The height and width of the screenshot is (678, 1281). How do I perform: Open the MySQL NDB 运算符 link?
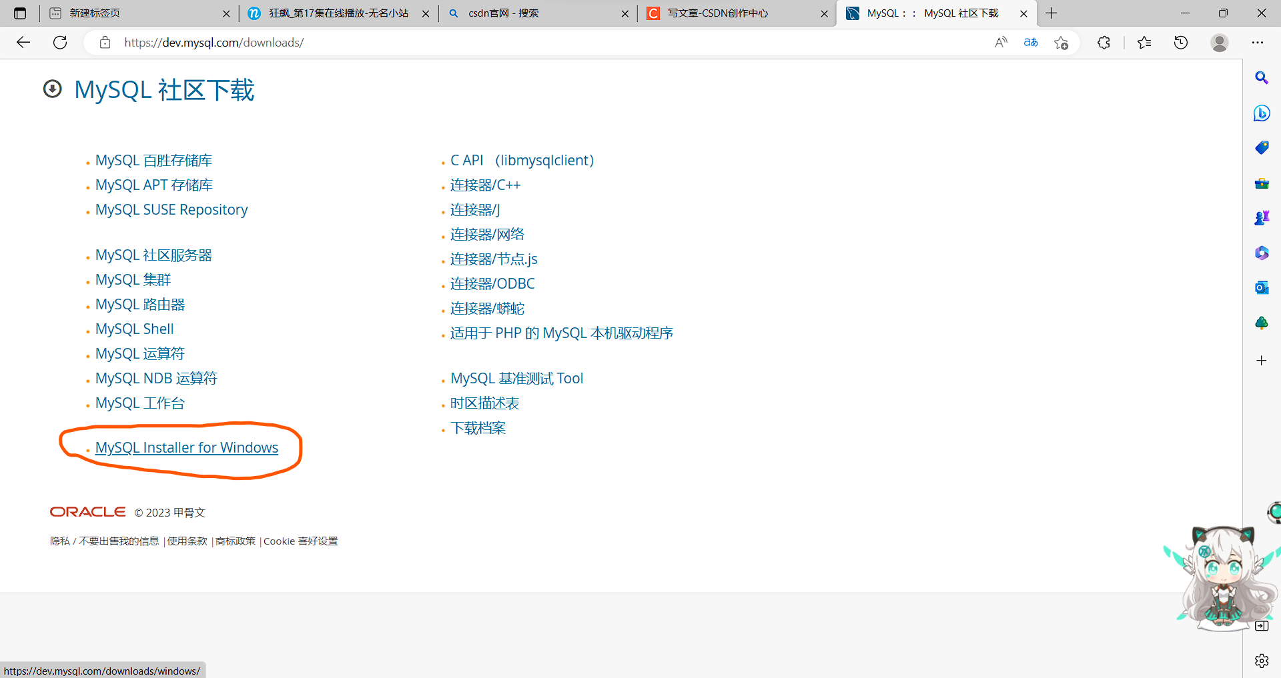[156, 379]
